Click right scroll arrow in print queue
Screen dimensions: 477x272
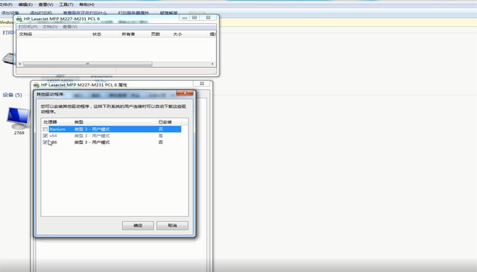coord(213,64)
